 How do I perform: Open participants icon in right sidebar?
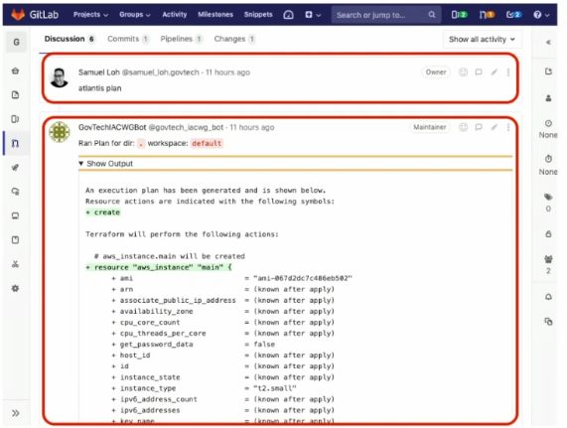coord(548,259)
